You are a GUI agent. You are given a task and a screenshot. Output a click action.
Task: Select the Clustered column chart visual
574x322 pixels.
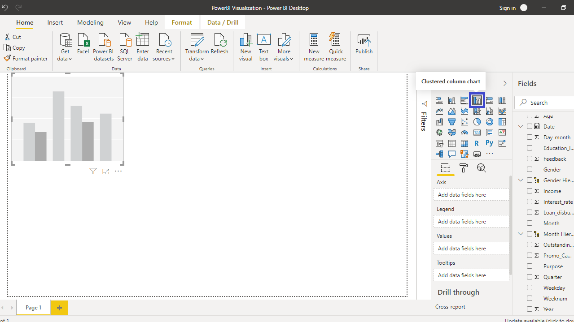pyautogui.click(x=477, y=100)
